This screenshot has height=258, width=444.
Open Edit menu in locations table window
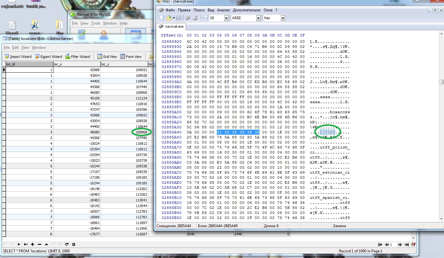click(15, 48)
